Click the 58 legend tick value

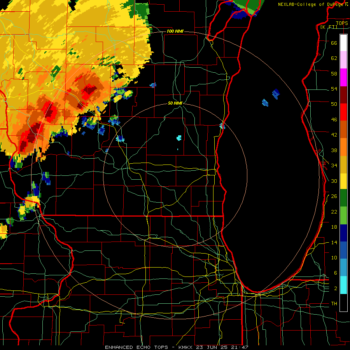[334, 73]
